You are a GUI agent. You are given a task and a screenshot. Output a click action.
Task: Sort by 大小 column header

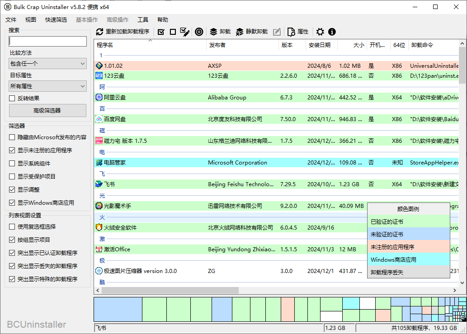(352, 45)
